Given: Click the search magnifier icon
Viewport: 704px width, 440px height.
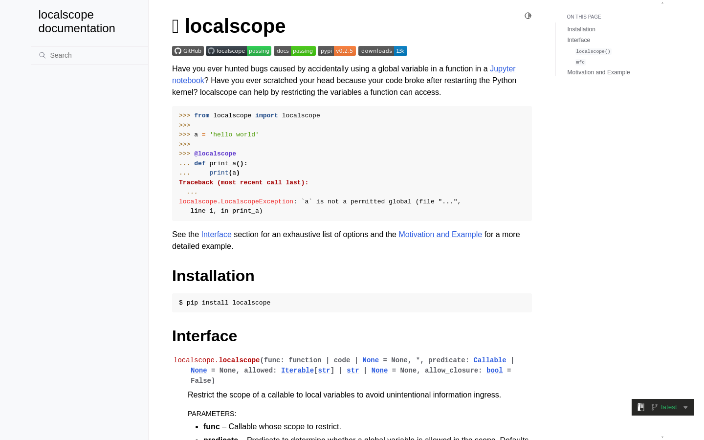Looking at the screenshot, I should coord(43,55).
